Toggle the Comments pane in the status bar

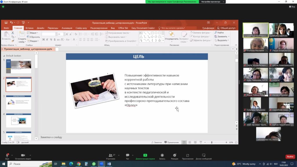click(171, 142)
